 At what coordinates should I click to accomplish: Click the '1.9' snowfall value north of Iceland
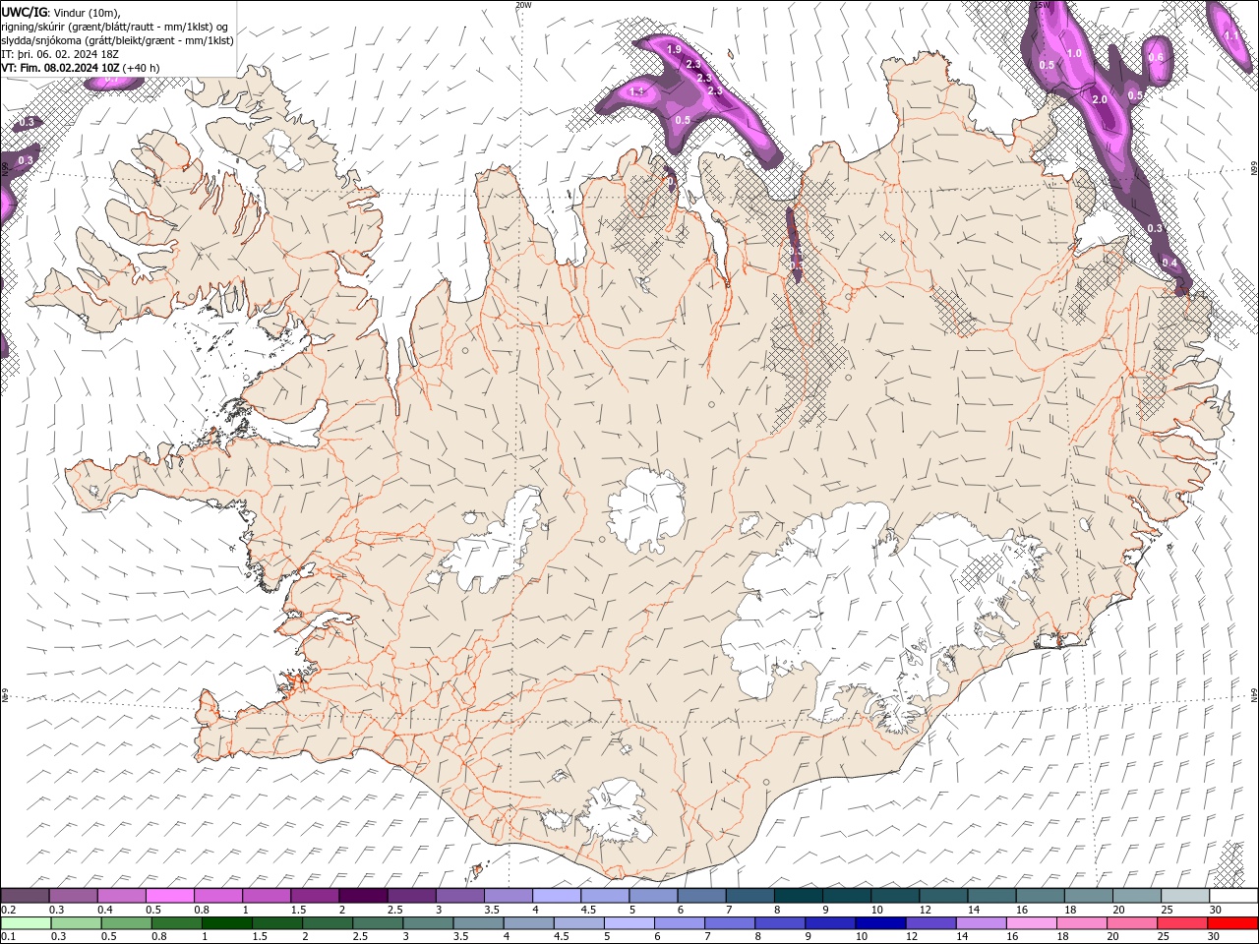click(x=674, y=49)
